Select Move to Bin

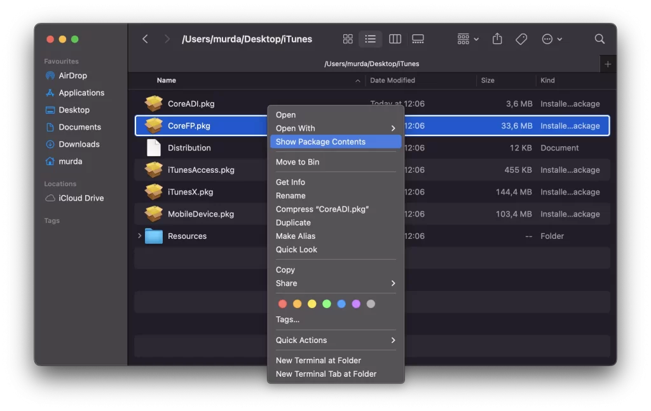point(298,162)
